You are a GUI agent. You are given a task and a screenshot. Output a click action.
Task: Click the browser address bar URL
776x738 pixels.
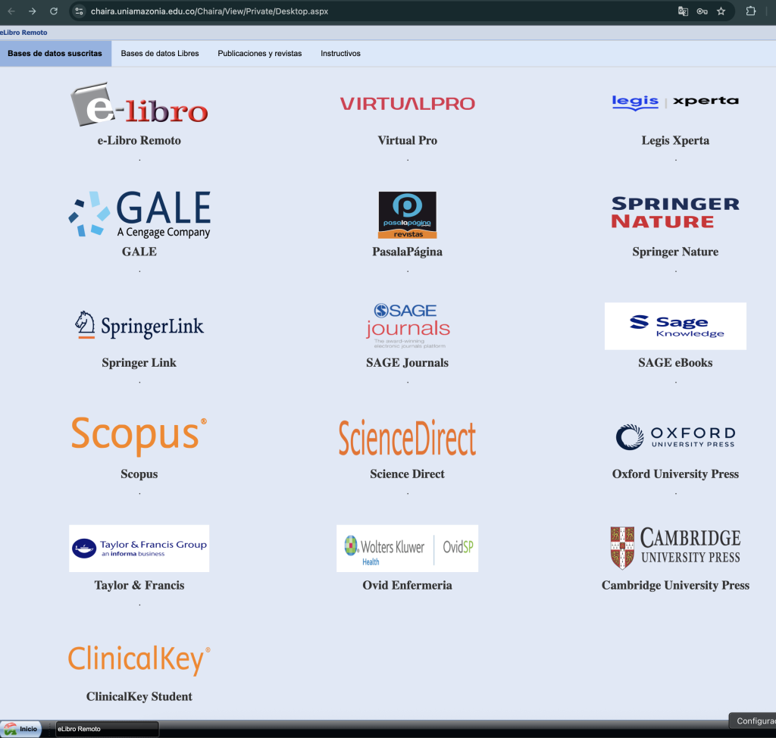pos(209,11)
